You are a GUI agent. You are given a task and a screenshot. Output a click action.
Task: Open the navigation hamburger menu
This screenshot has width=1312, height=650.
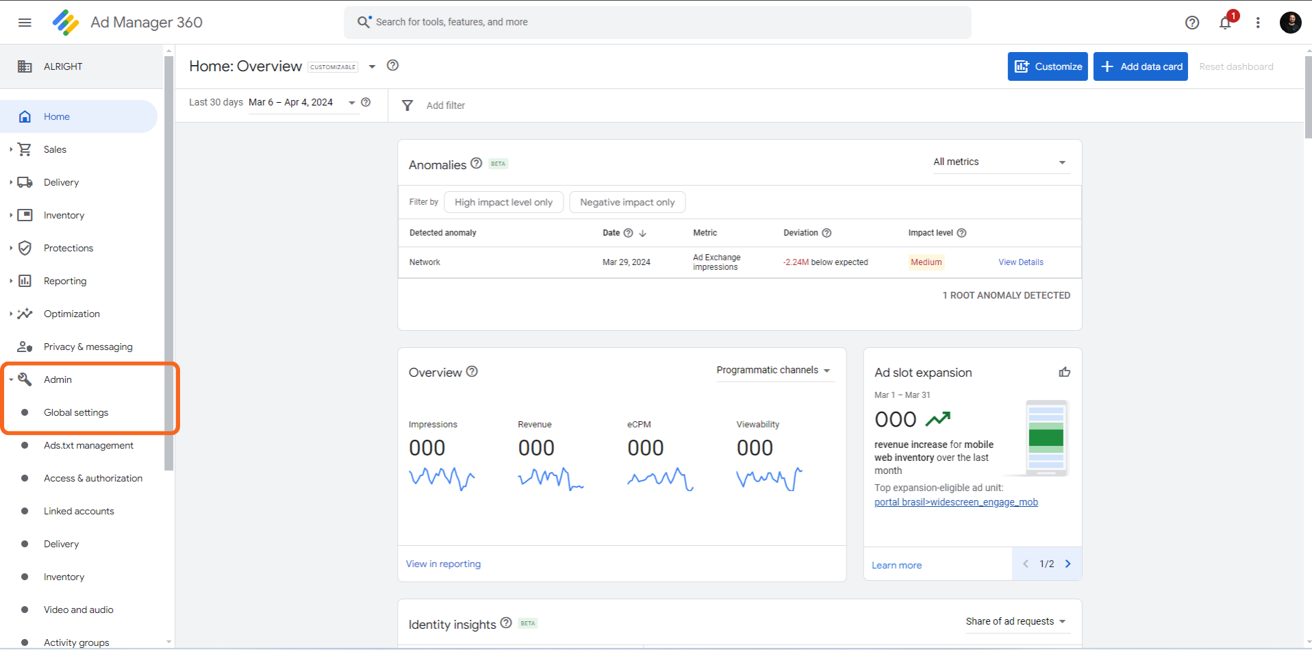coord(25,23)
